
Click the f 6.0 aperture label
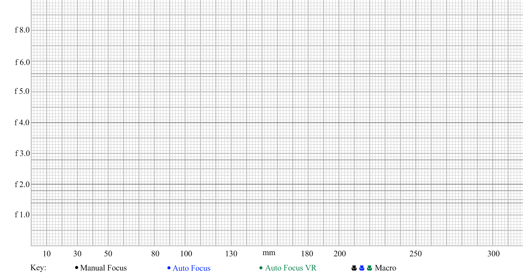[22, 62]
